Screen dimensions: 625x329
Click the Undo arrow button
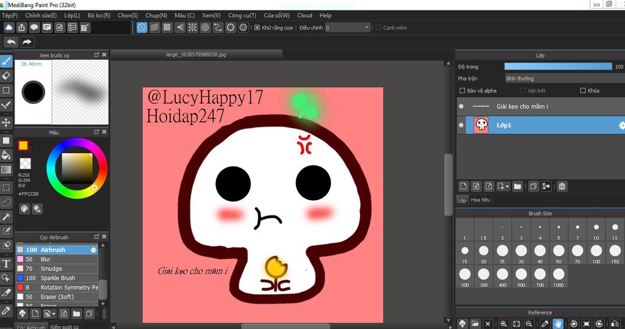(11, 42)
